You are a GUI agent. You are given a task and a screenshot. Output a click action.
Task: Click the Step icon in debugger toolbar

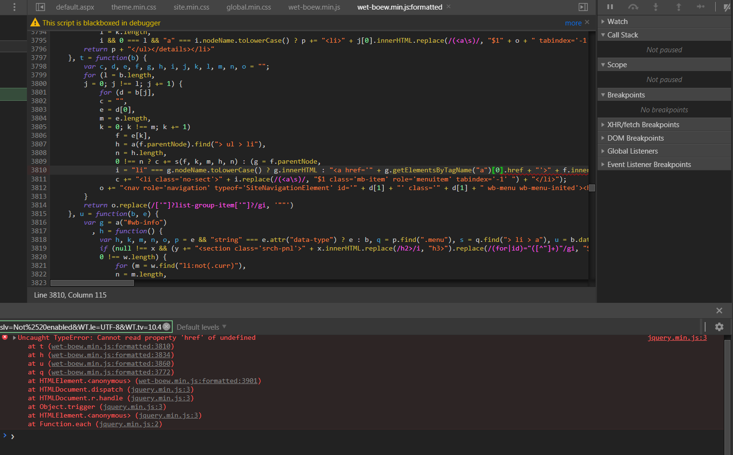tap(701, 7)
